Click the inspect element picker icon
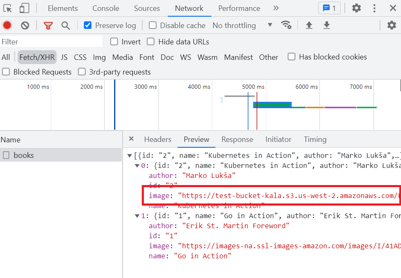401x278 pixels. (8, 8)
